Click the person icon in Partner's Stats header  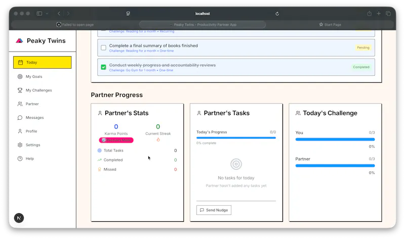[x=100, y=113]
